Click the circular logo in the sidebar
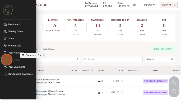The width and height of the screenshot is (181, 101). 8,10
